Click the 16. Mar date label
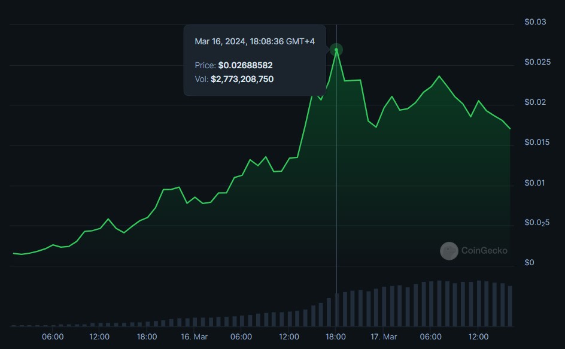 coord(193,337)
